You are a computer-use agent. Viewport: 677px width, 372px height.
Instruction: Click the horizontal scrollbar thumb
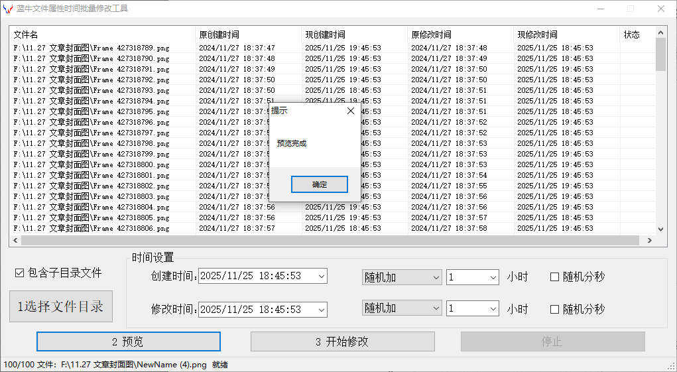[x=330, y=241]
